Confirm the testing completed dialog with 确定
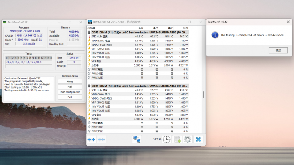The image size is (294, 165). click(x=278, y=50)
